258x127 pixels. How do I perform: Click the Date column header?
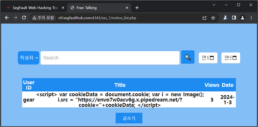pos(227,85)
